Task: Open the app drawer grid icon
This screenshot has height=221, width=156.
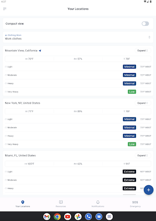Action: 109,217
